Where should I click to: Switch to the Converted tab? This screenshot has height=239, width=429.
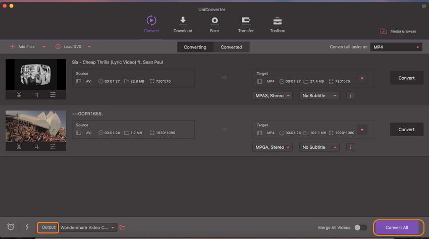point(231,47)
